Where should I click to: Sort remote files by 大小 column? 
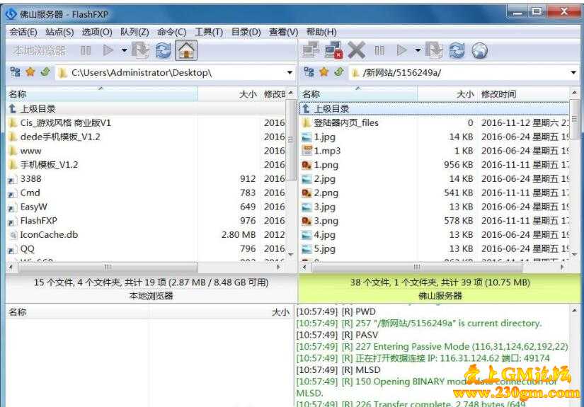447,94
